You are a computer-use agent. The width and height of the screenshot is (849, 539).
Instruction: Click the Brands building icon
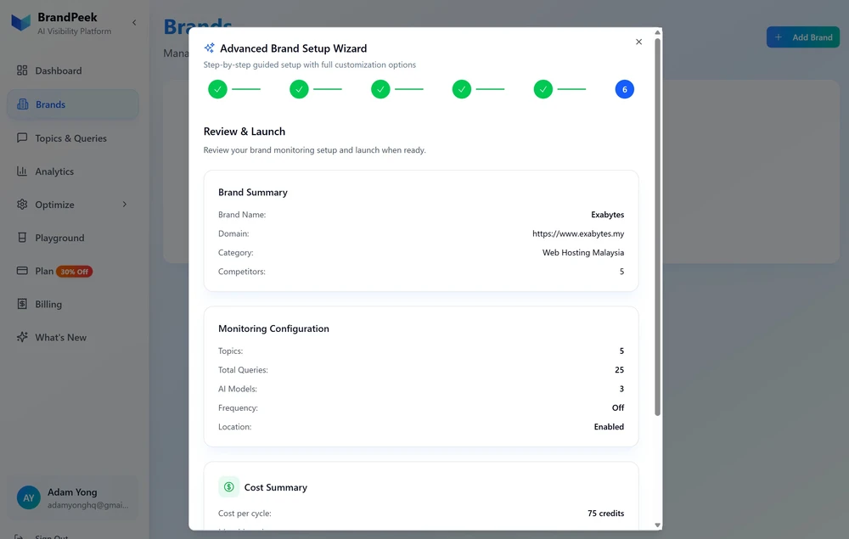23,104
